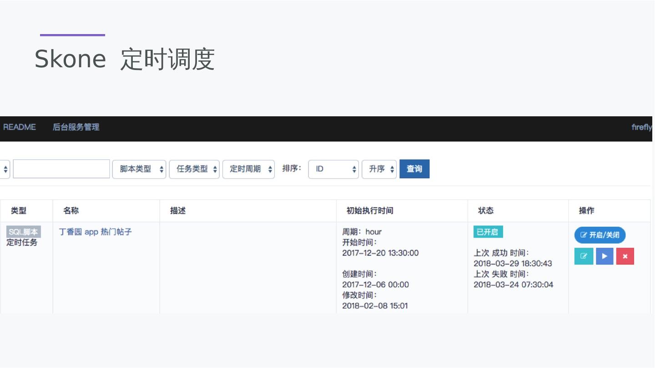This screenshot has width=655, height=368.
Task: Run the task with the blue play icon
Action: pyautogui.click(x=605, y=256)
